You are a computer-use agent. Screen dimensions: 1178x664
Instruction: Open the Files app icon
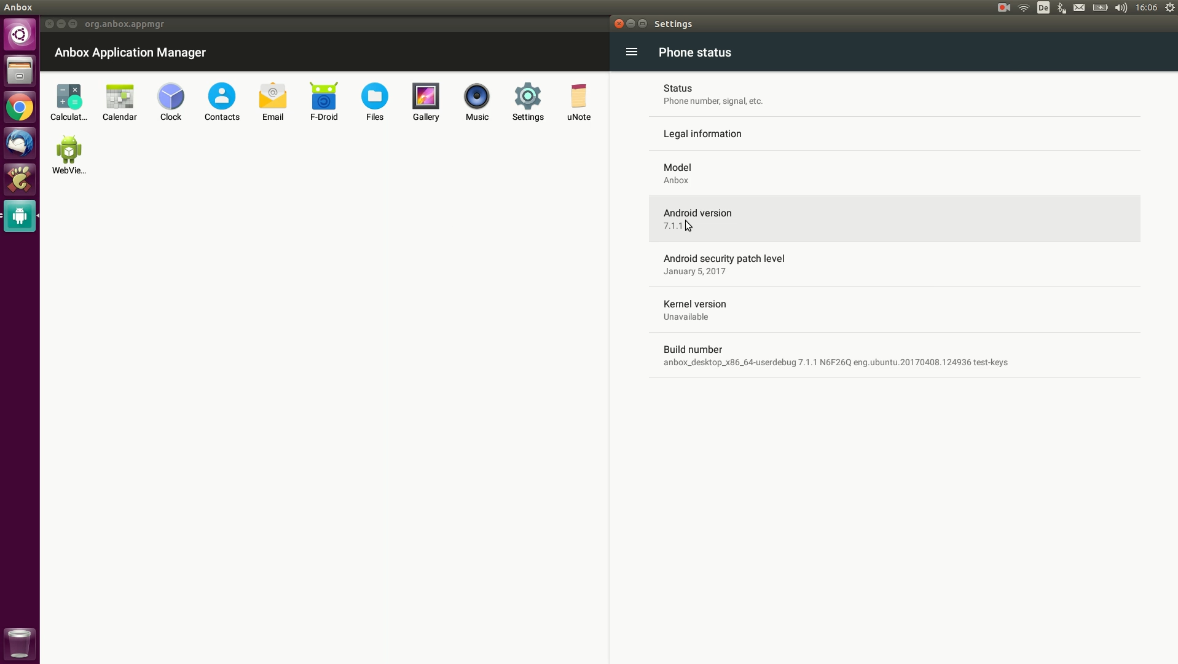tap(375, 103)
